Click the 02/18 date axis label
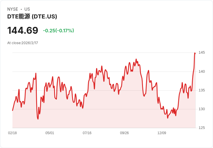The image size is (213, 148). 12,133
